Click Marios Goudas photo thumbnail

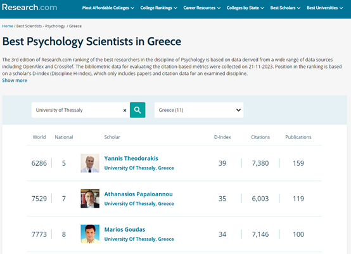click(90, 234)
